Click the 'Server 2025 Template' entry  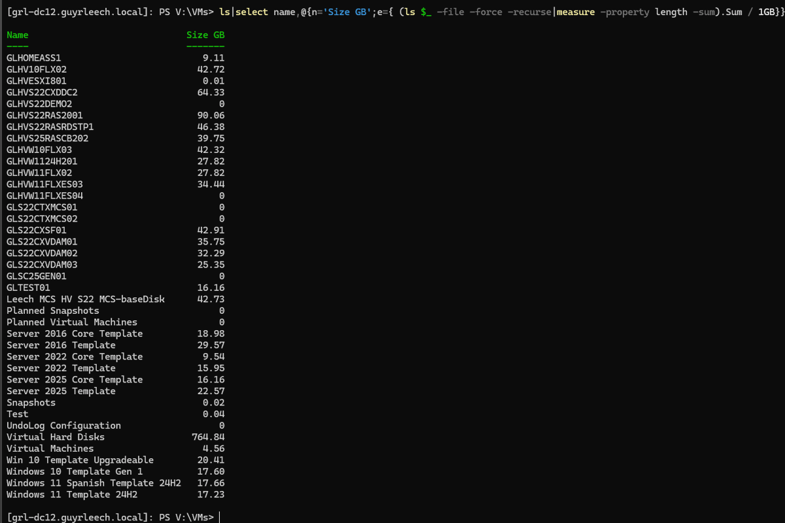61,391
